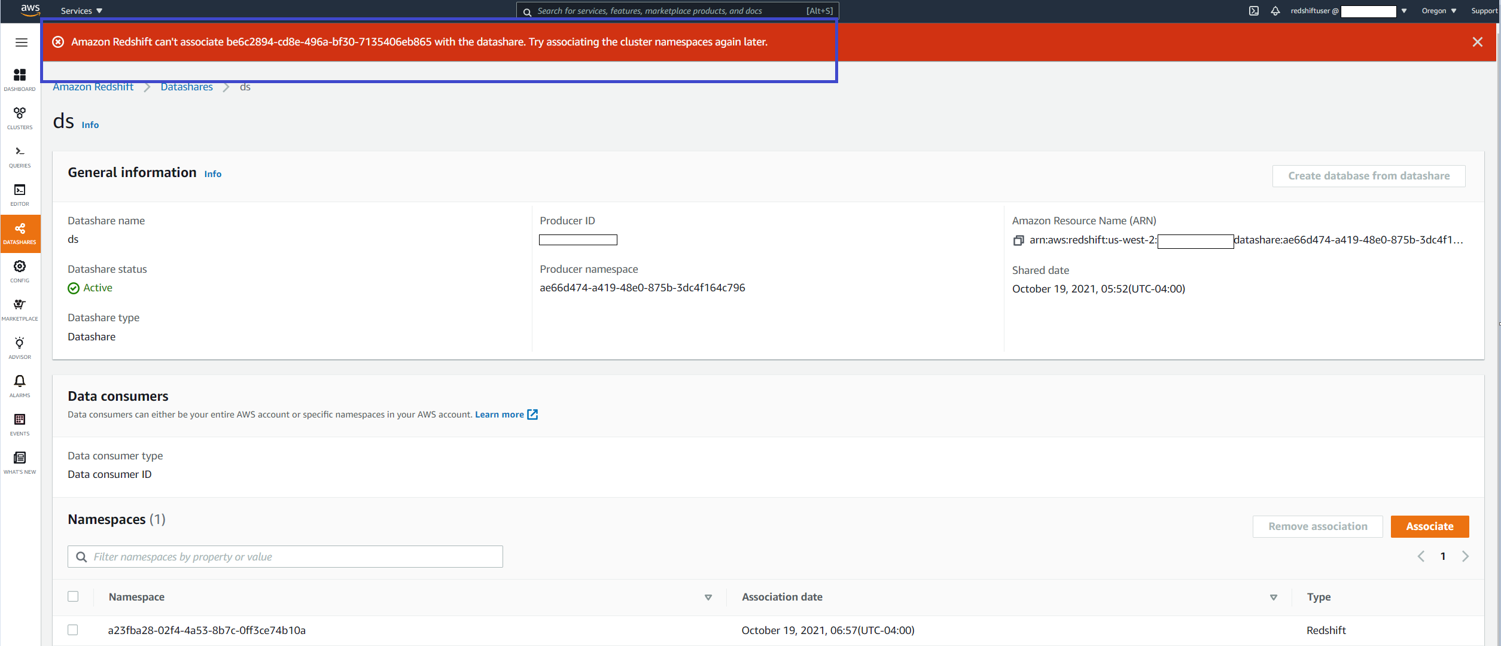Click the Amazon Redshift breadcrumb link
The width and height of the screenshot is (1501, 646).
(93, 87)
